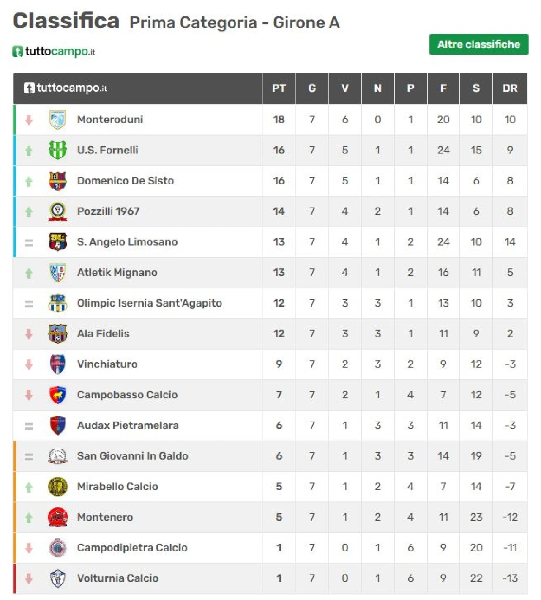Click the tuttocampo.it logo under the title
This screenshot has width=541, height=600.
coord(54,52)
